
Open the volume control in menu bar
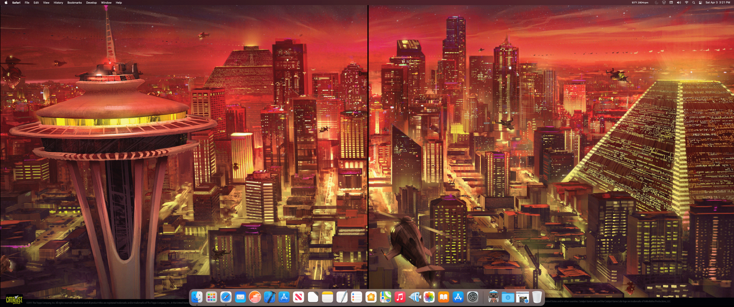click(x=679, y=3)
